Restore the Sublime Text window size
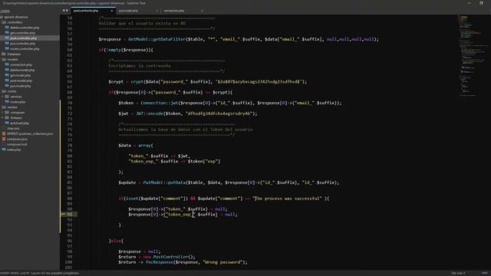Screen dimensions: 491x276 click(x=481, y=3)
